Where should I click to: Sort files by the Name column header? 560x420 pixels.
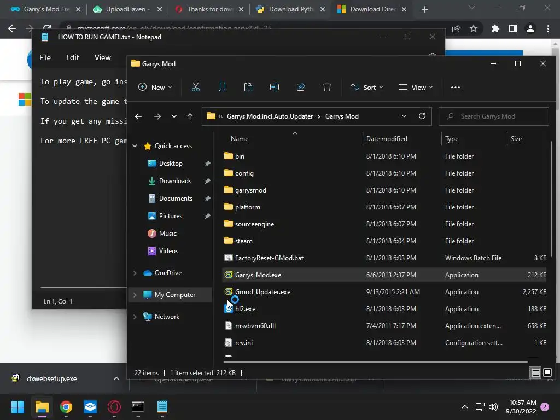coord(240,139)
